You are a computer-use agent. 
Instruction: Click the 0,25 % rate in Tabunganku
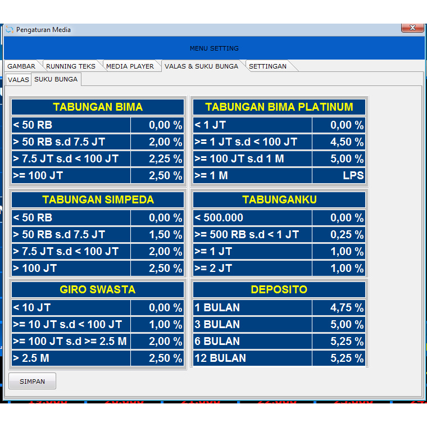point(339,234)
